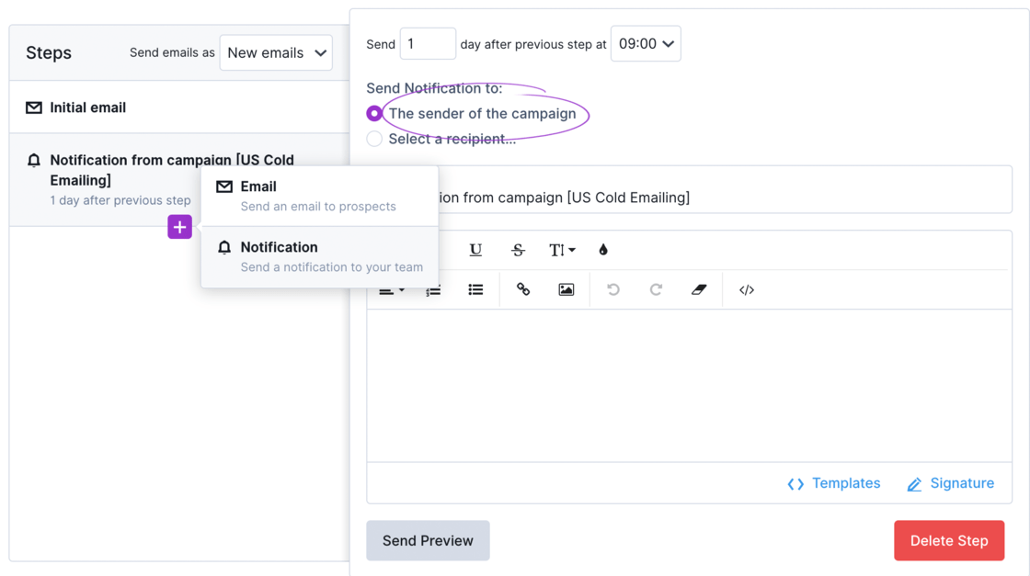Choose Notification from the add-step menu
Viewport: 1030px width, 576px height.
318,256
